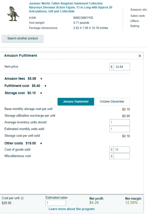Open the Jurassic World Baryonyx product title link
This screenshot has width=147, height=214.
(x=71, y=7)
